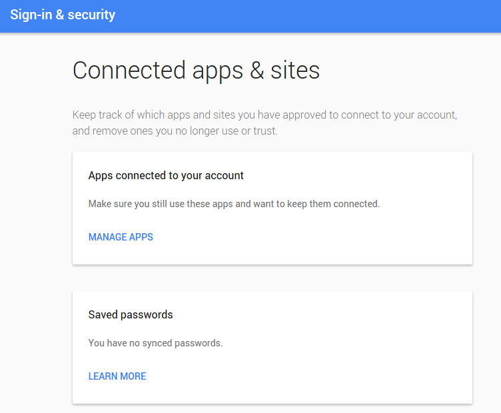Click the Connected apps & sites page heading
The width and height of the screenshot is (501, 413).
[x=196, y=71]
